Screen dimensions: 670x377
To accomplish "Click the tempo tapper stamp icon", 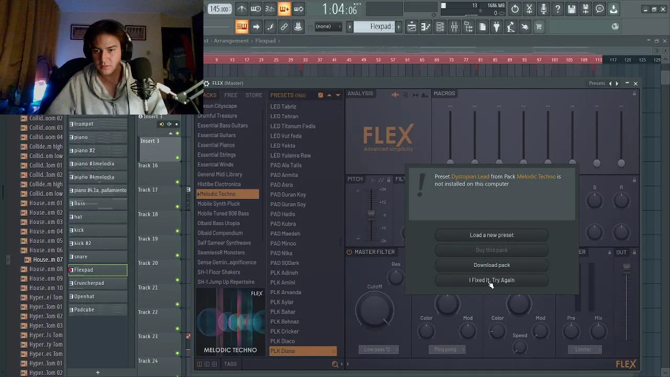I will pos(510,27).
